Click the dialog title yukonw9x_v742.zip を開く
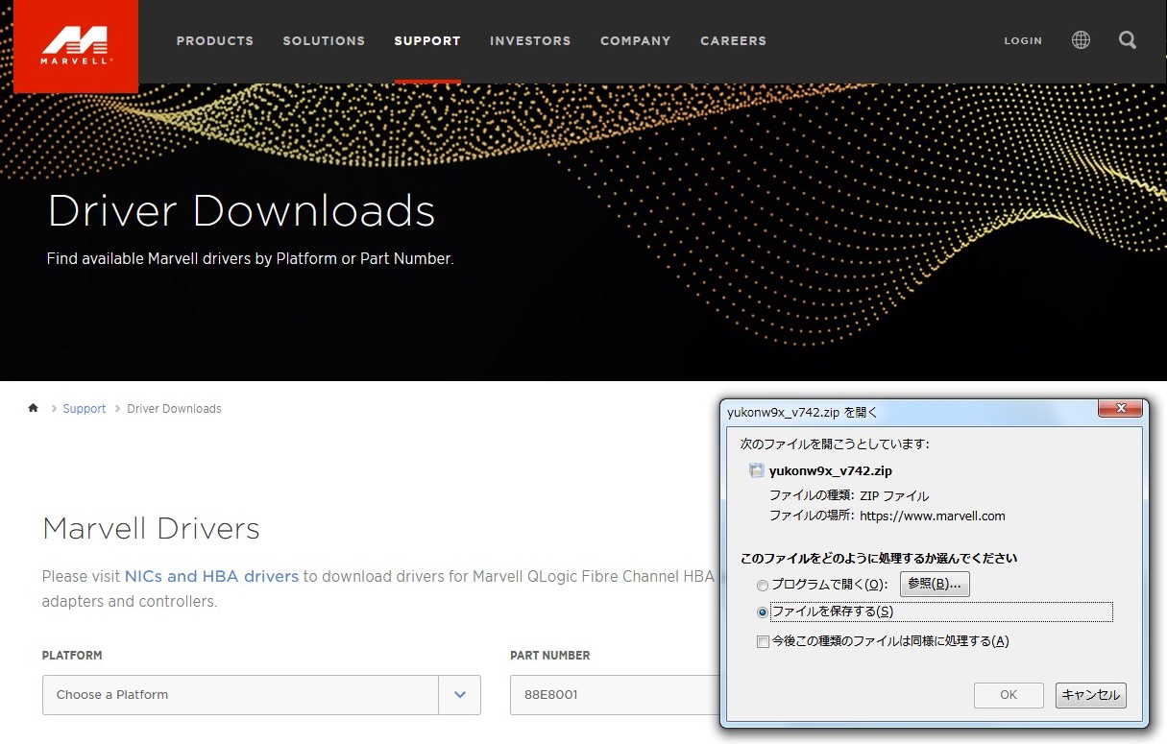 click(803, 413)
